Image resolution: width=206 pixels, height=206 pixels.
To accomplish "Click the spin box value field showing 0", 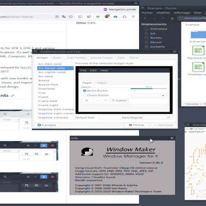I will 88,100.
